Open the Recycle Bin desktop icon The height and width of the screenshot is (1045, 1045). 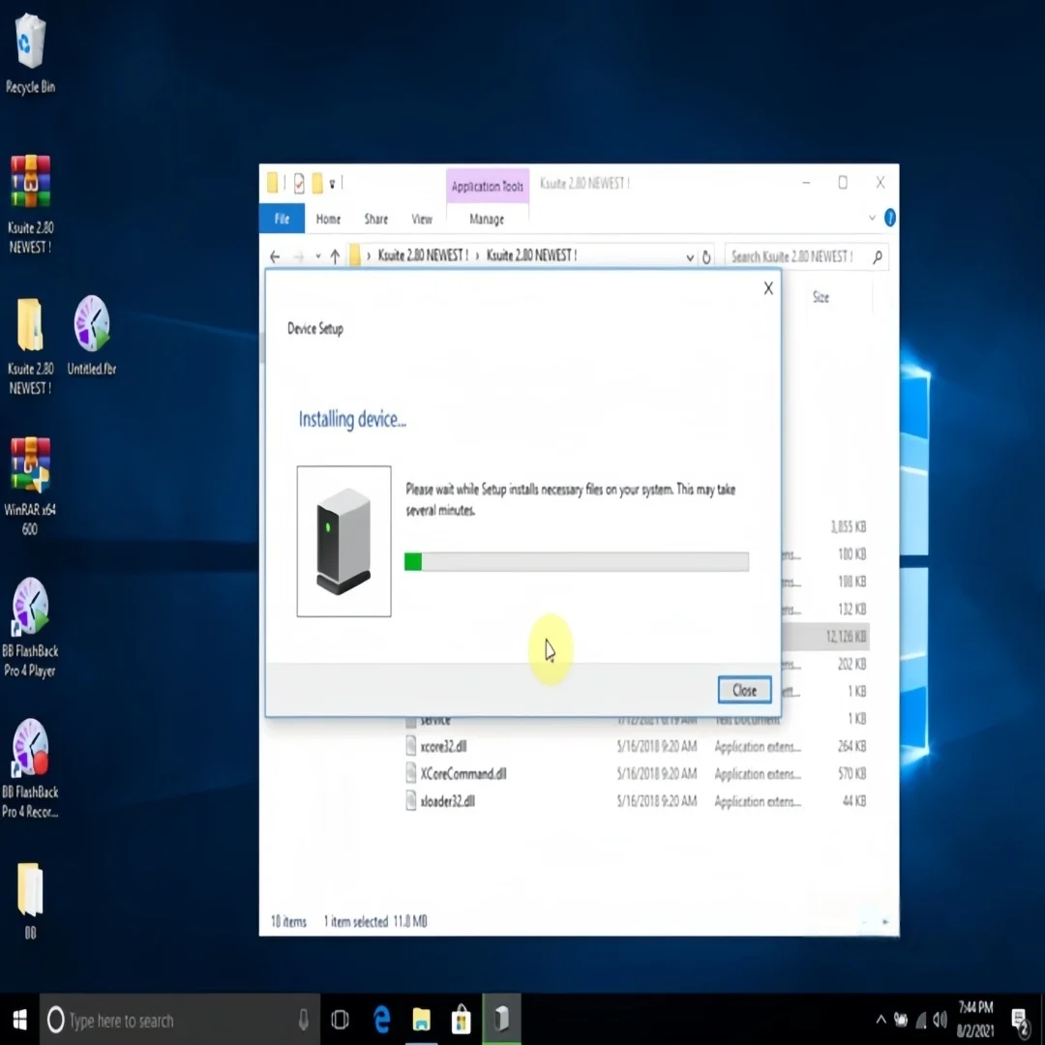tap(30, 53)
